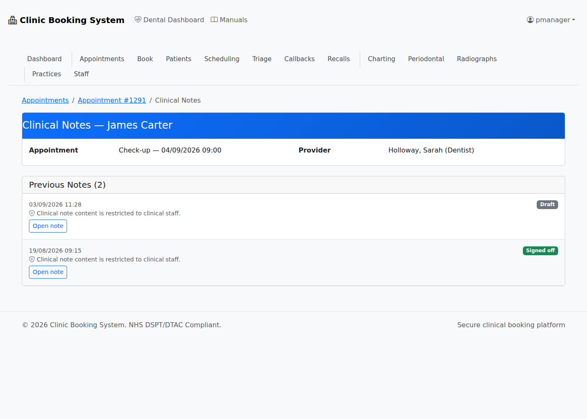This screenshot has width=587, height=419.
Task: Follow the Appointment #1291 breadcrumb link
Action: (112, 100)
